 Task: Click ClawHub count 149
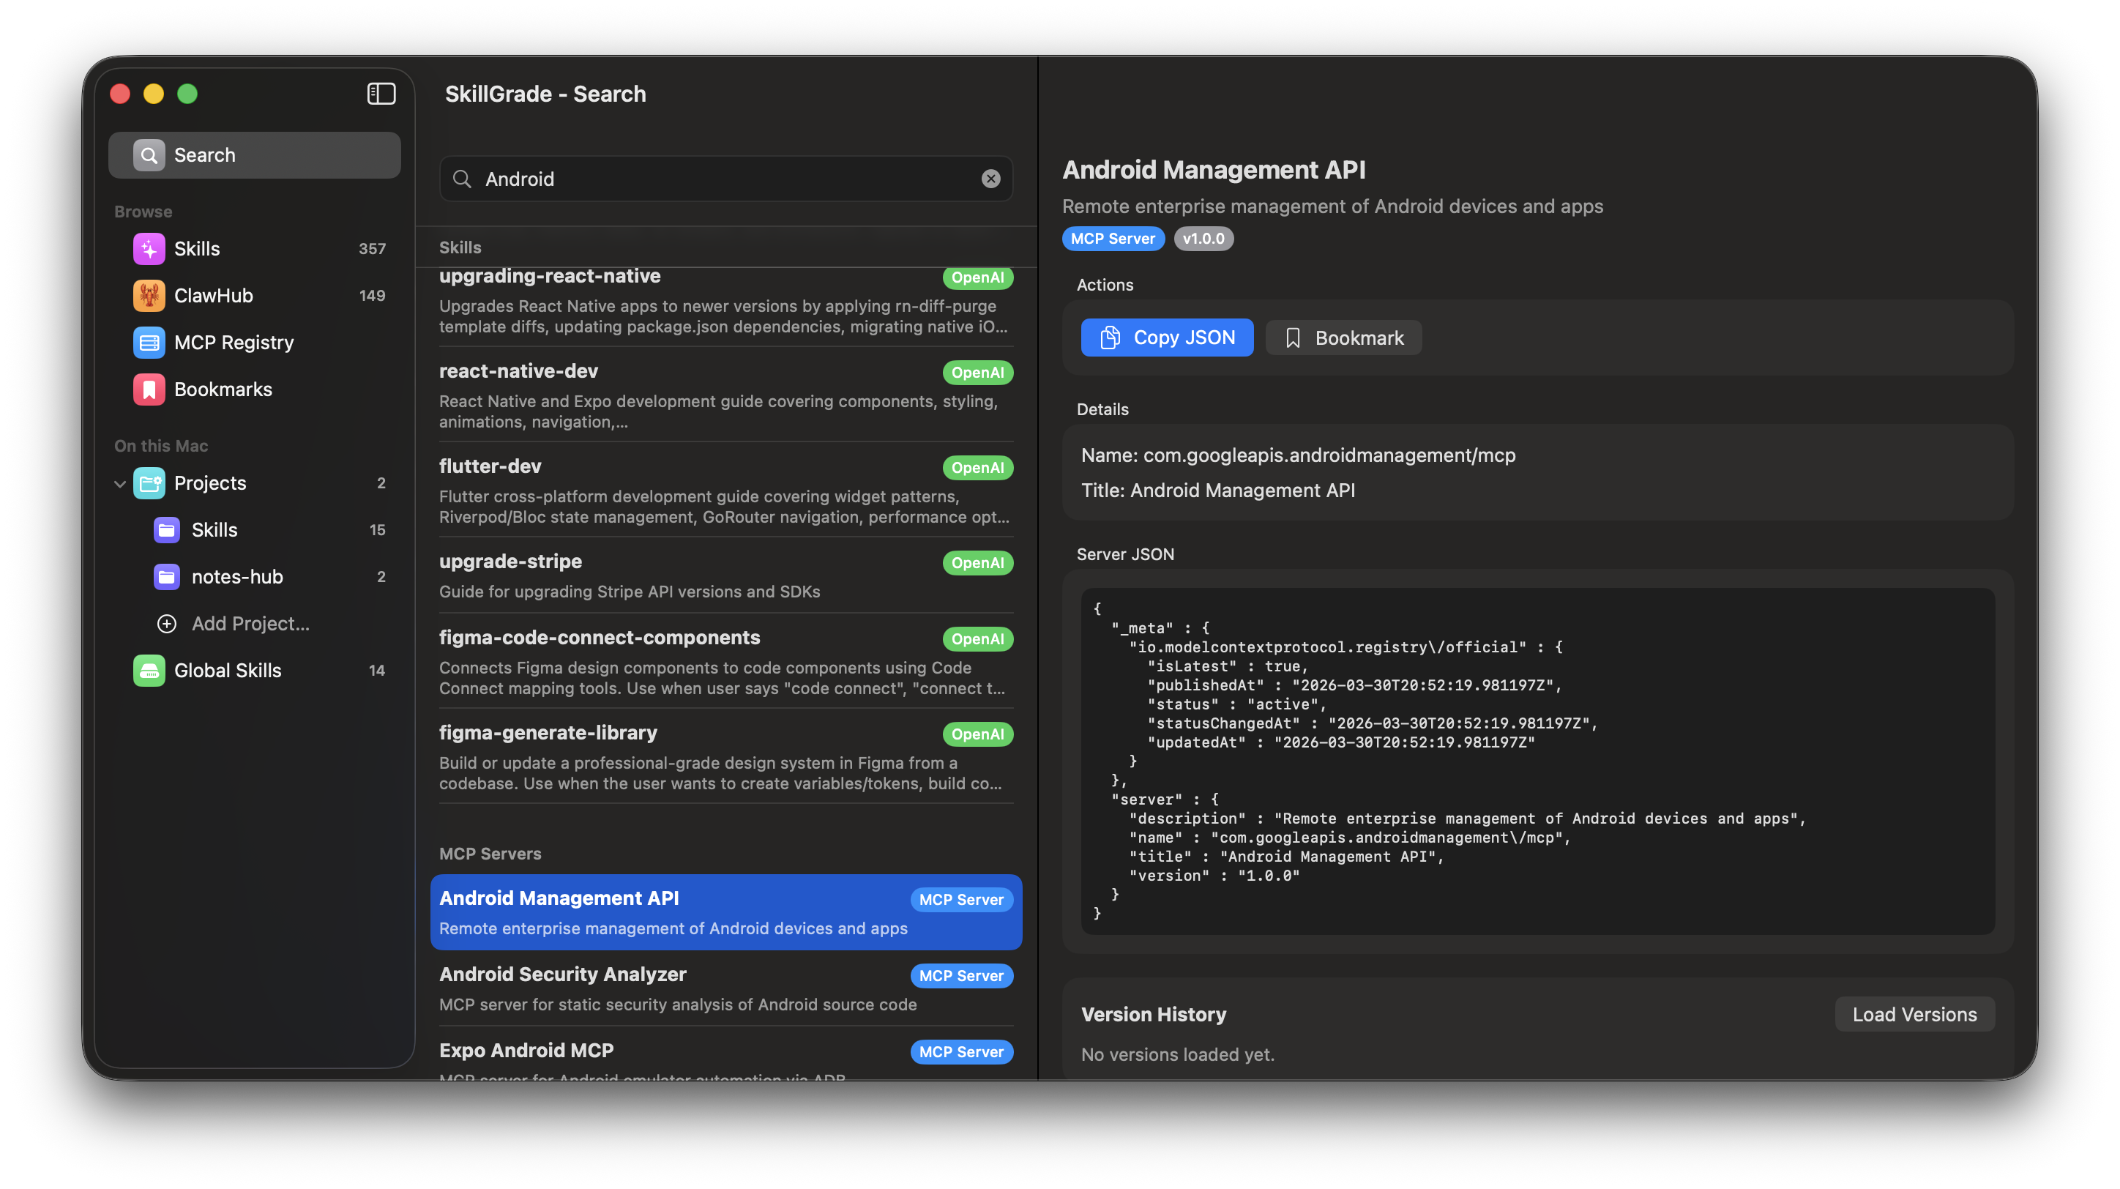pyautogui.click(x=372, y=295)
